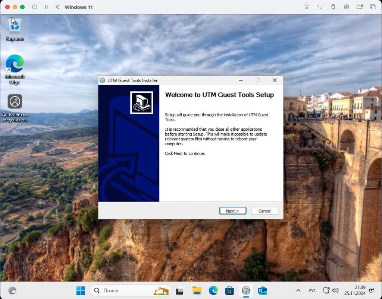The image size is (382, 299).
Task: Open the drive image options menu
Action: click(346, 7)
